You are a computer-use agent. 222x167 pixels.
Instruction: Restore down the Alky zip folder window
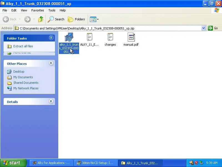click(212, 4)
